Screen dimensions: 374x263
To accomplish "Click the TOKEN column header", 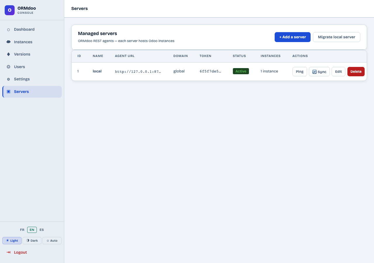I will (205, 56).
